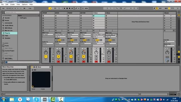Open BAYAN track Audio To dropdown
The height and width of the screenshot is (102, 181).
(x=86, y=44)
